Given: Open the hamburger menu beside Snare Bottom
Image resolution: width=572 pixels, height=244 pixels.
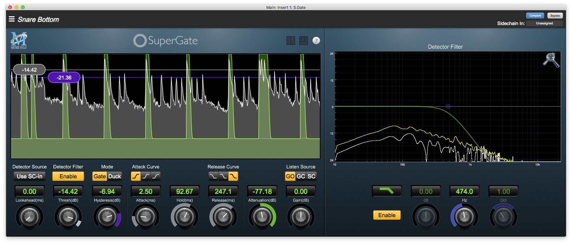Looking at the screenshot, I should point(12,19).
